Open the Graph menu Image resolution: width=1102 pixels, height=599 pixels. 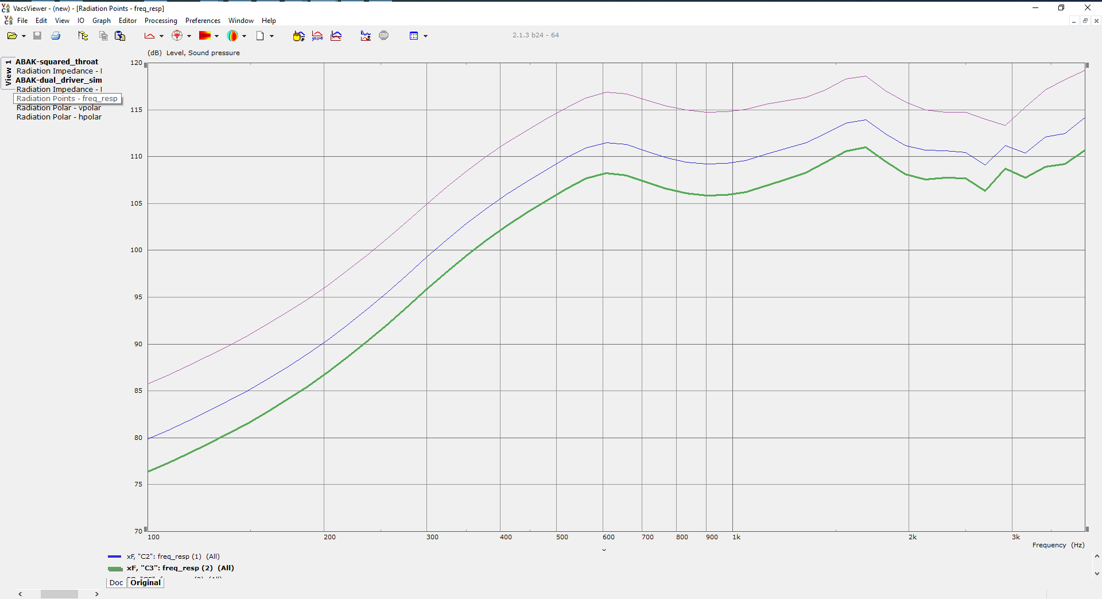point(102,21)
